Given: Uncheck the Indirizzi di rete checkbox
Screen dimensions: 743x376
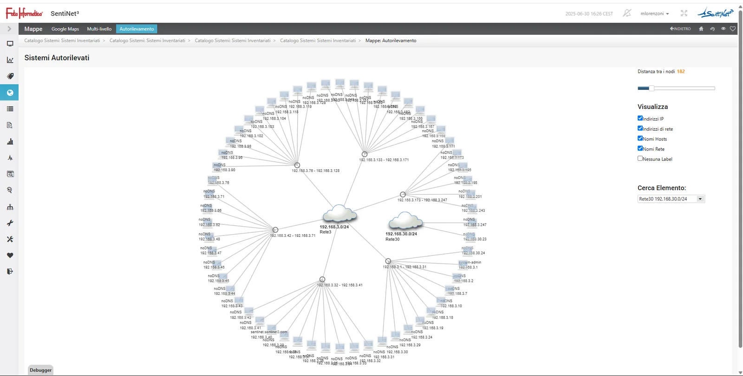Looking at the screenshot, I should [x=640, y=128].
